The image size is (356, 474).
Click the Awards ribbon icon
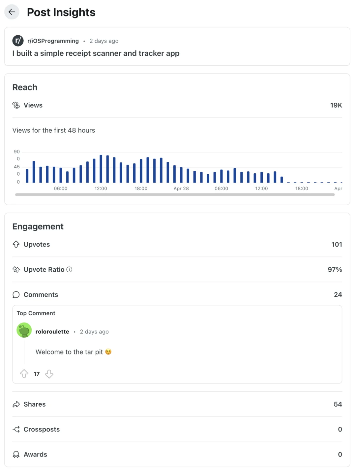click(x=16, y=455)
